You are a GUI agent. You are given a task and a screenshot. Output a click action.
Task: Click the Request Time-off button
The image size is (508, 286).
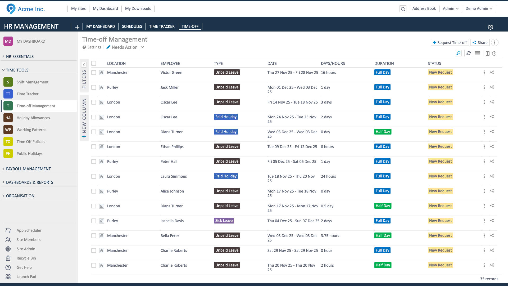(450, 42)
